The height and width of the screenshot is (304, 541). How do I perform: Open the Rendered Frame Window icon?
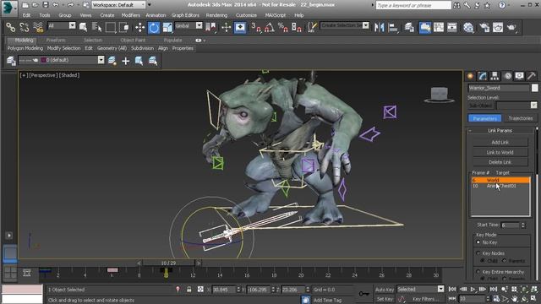(x=498, y=27)
